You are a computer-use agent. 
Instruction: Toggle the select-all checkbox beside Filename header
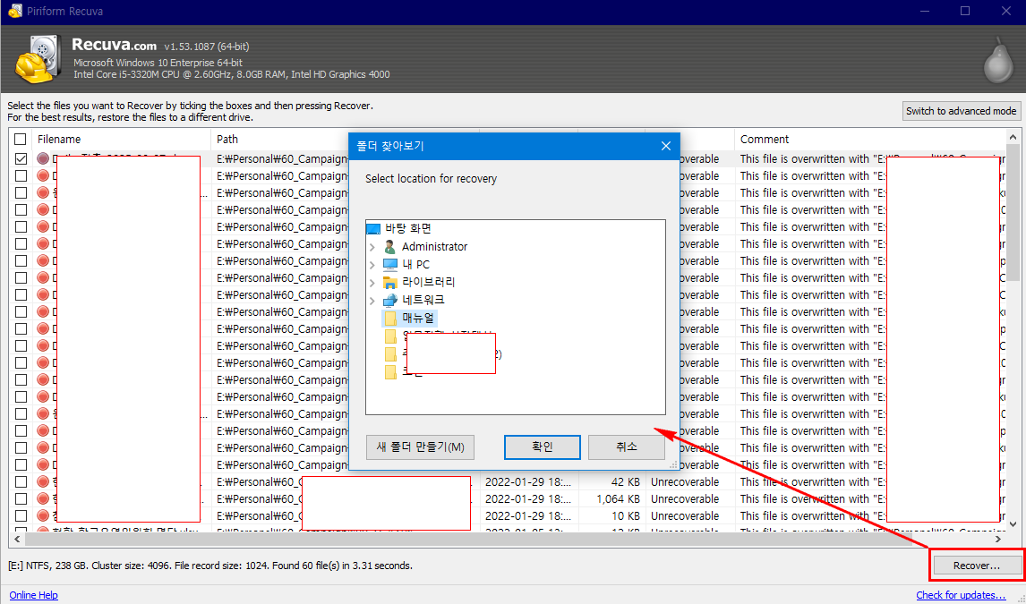[x=21, y=140]
